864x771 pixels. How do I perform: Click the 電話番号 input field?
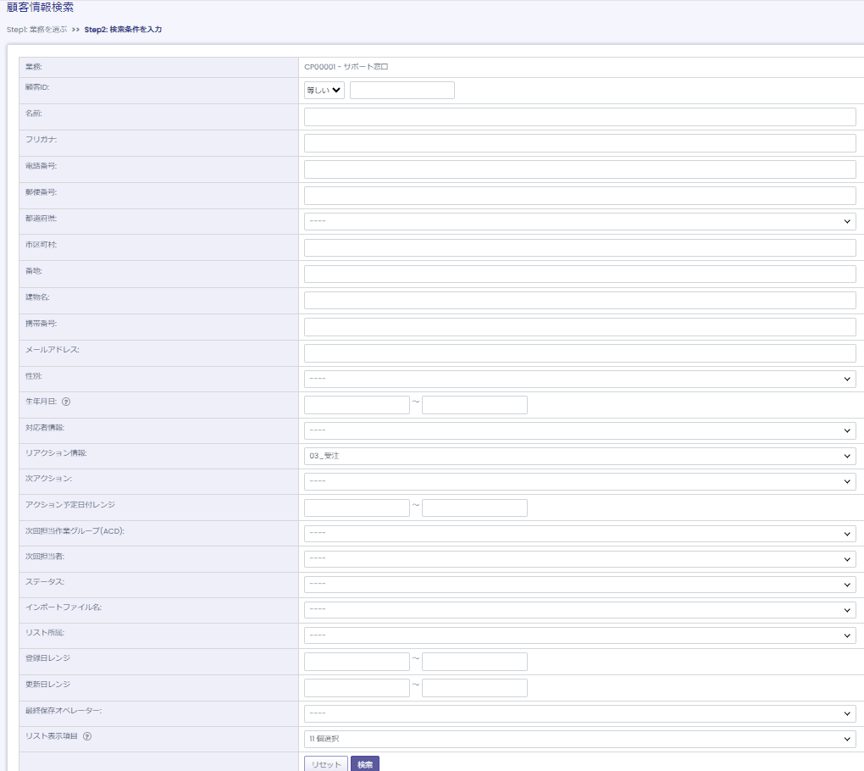(579, 169)
